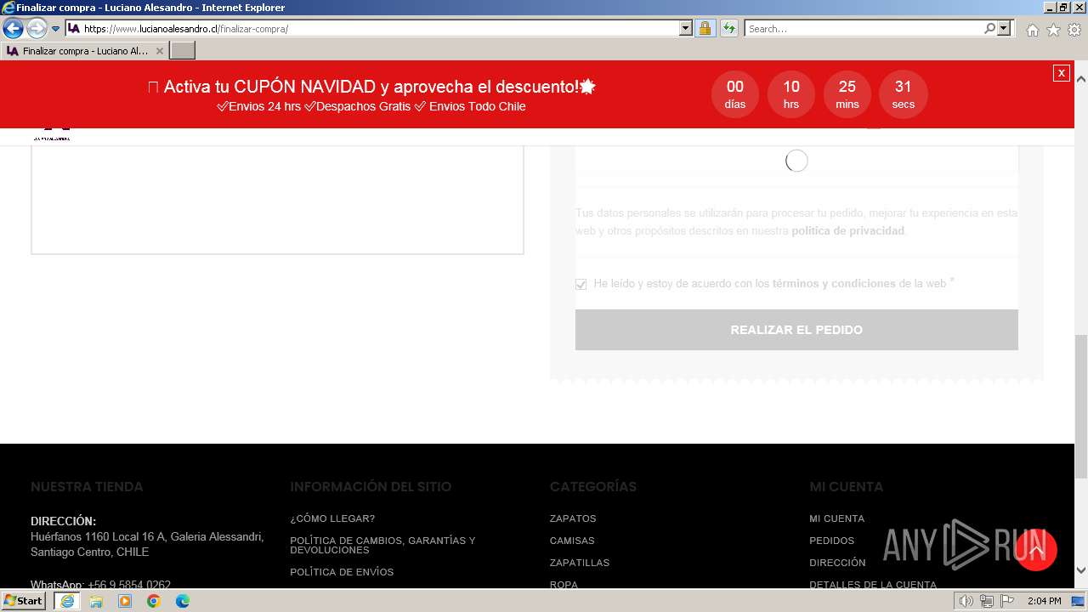
Task: Click REALIZAR EL PEDIDO button
Action: 796,330
